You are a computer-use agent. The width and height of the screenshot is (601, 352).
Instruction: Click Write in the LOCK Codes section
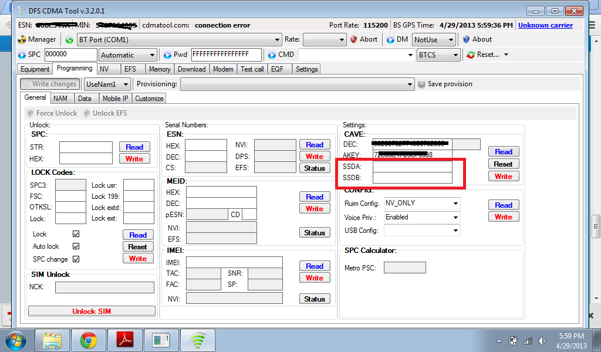(x=138, y=259)
